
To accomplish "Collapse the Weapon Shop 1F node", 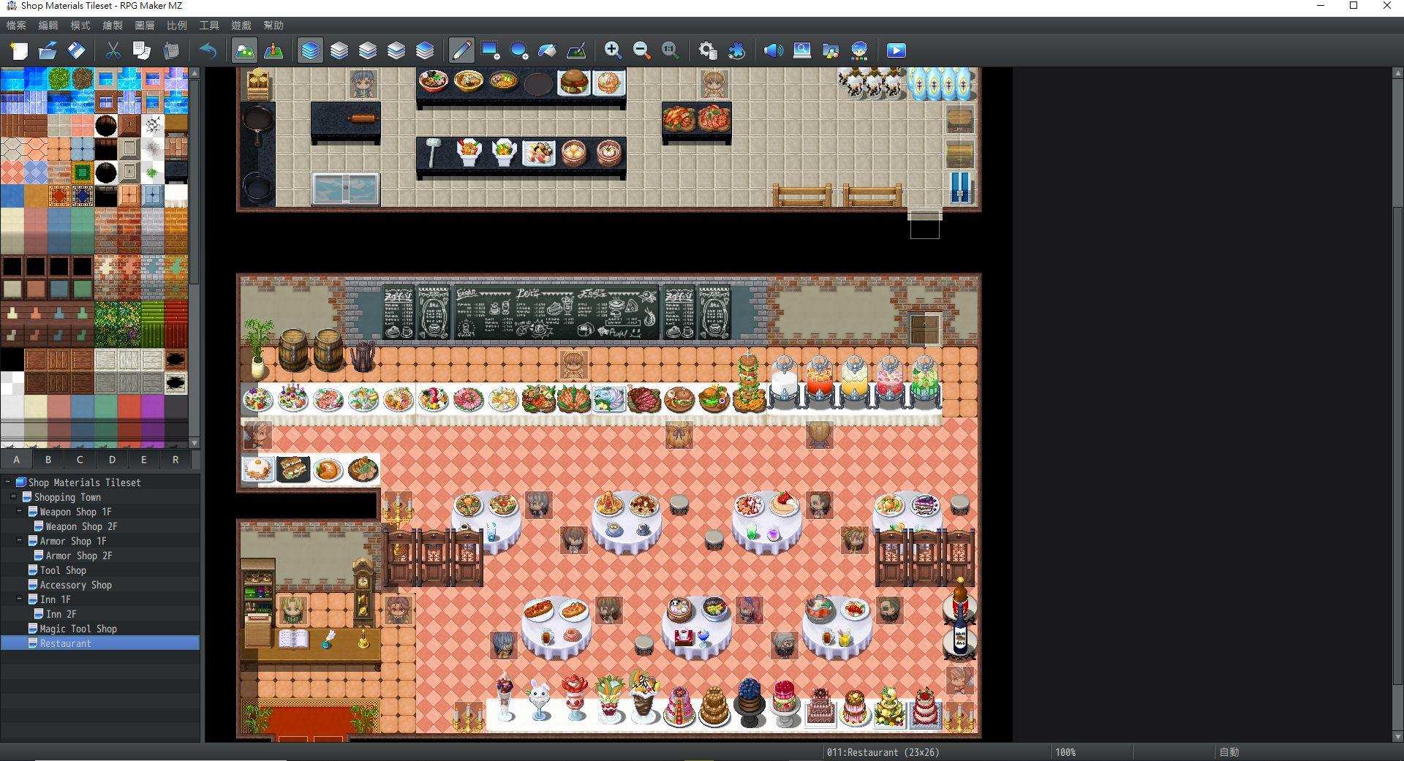I will pyautogui.click(x=20, y=512).
